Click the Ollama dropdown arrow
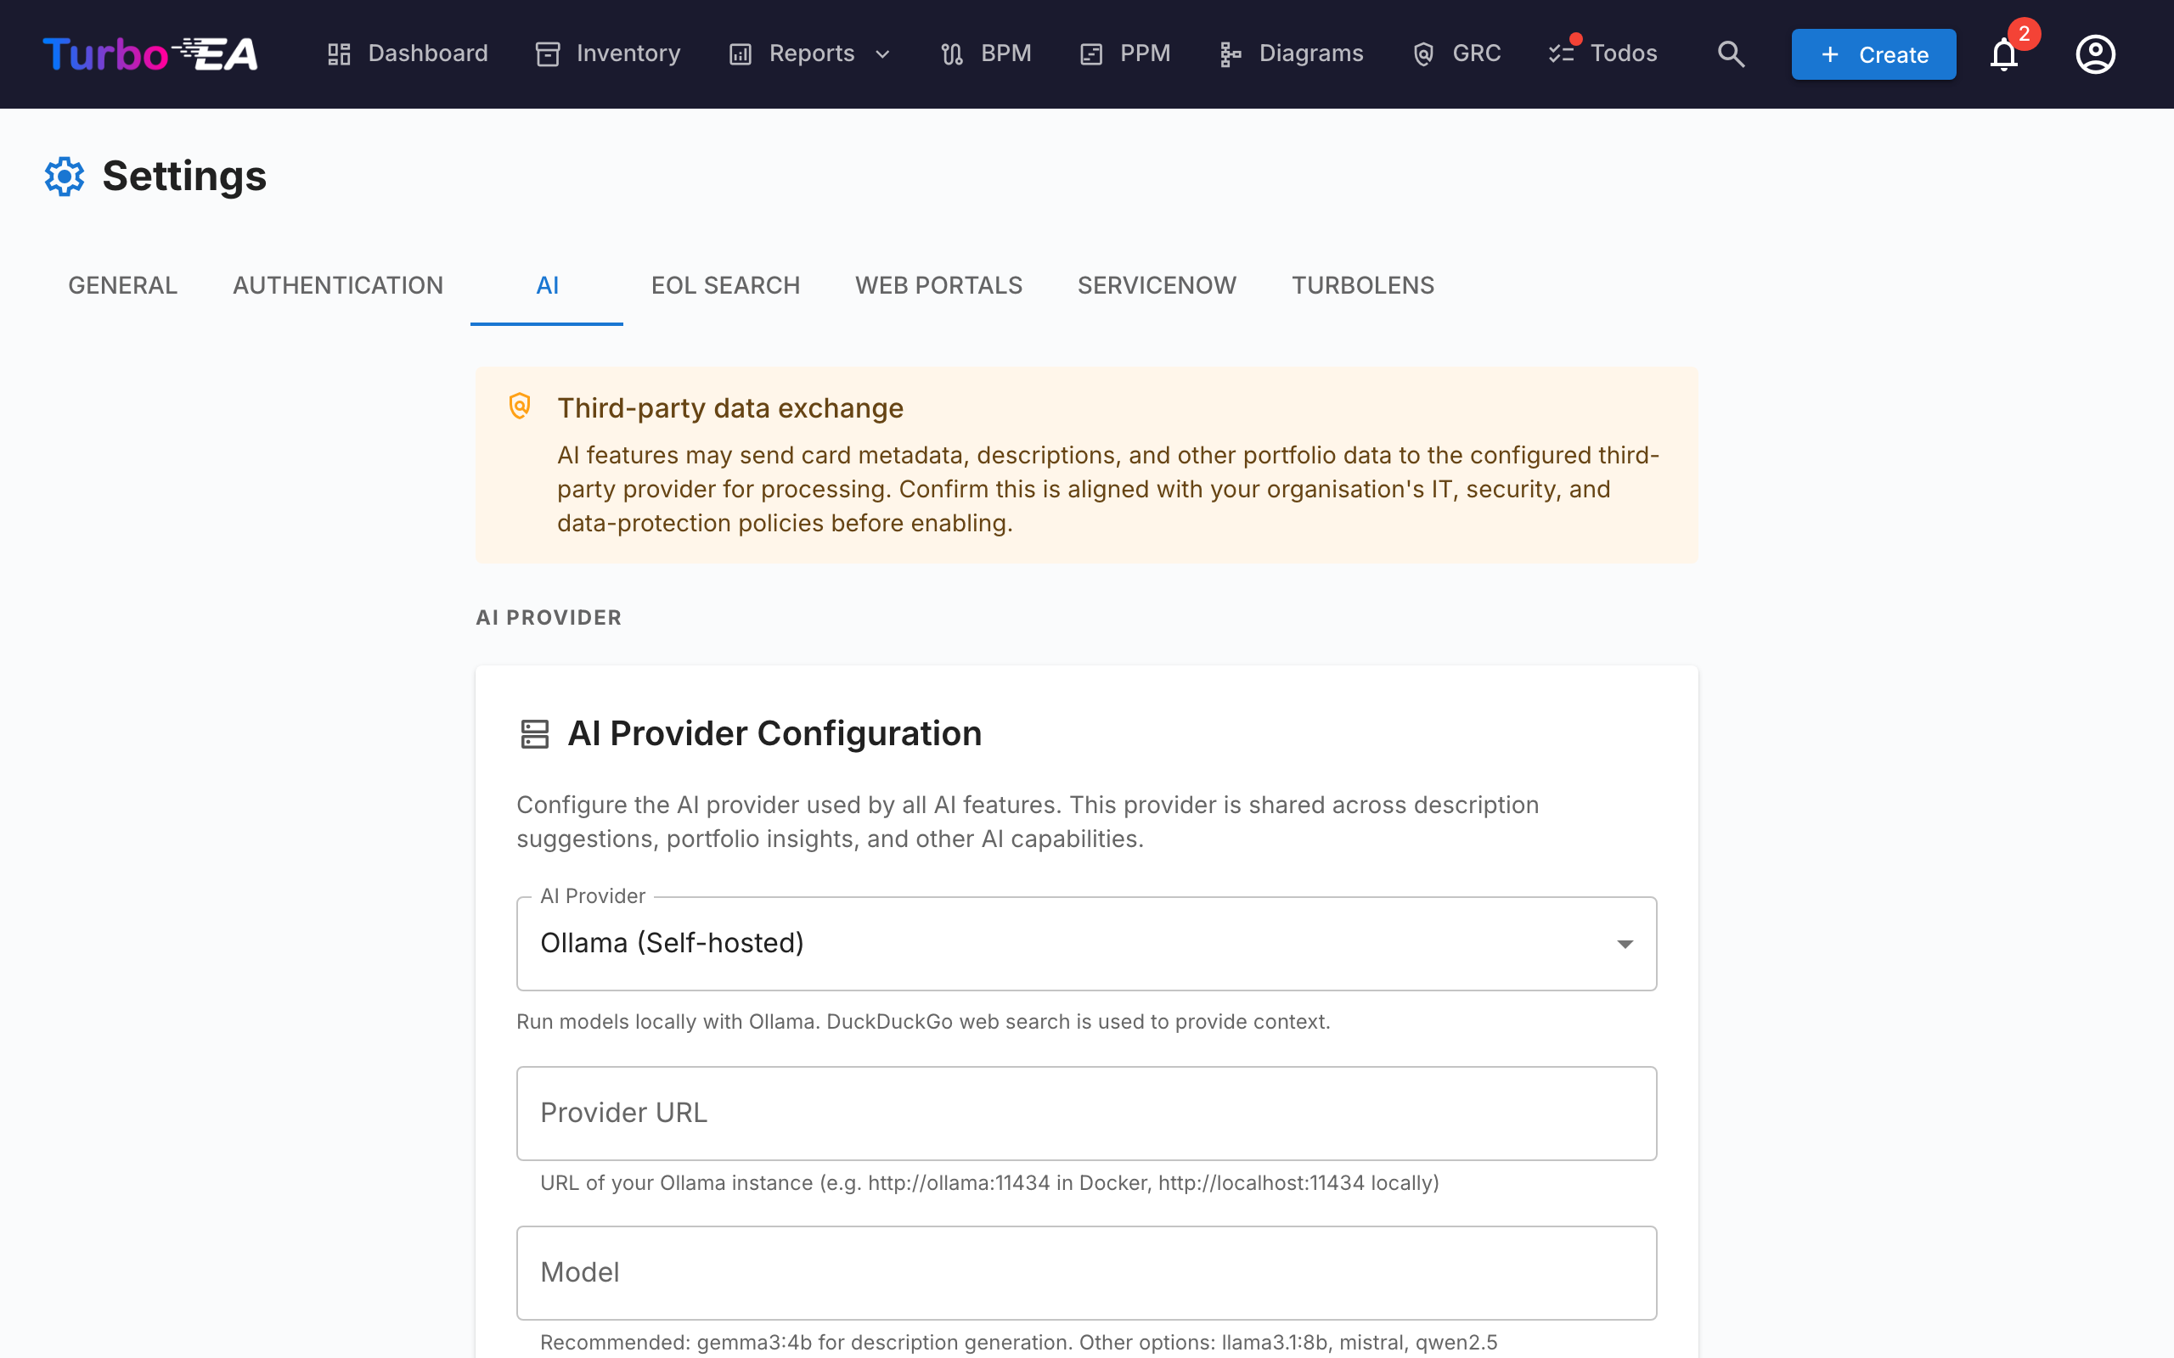Screen dimensions: 2174x1358 1625,943
